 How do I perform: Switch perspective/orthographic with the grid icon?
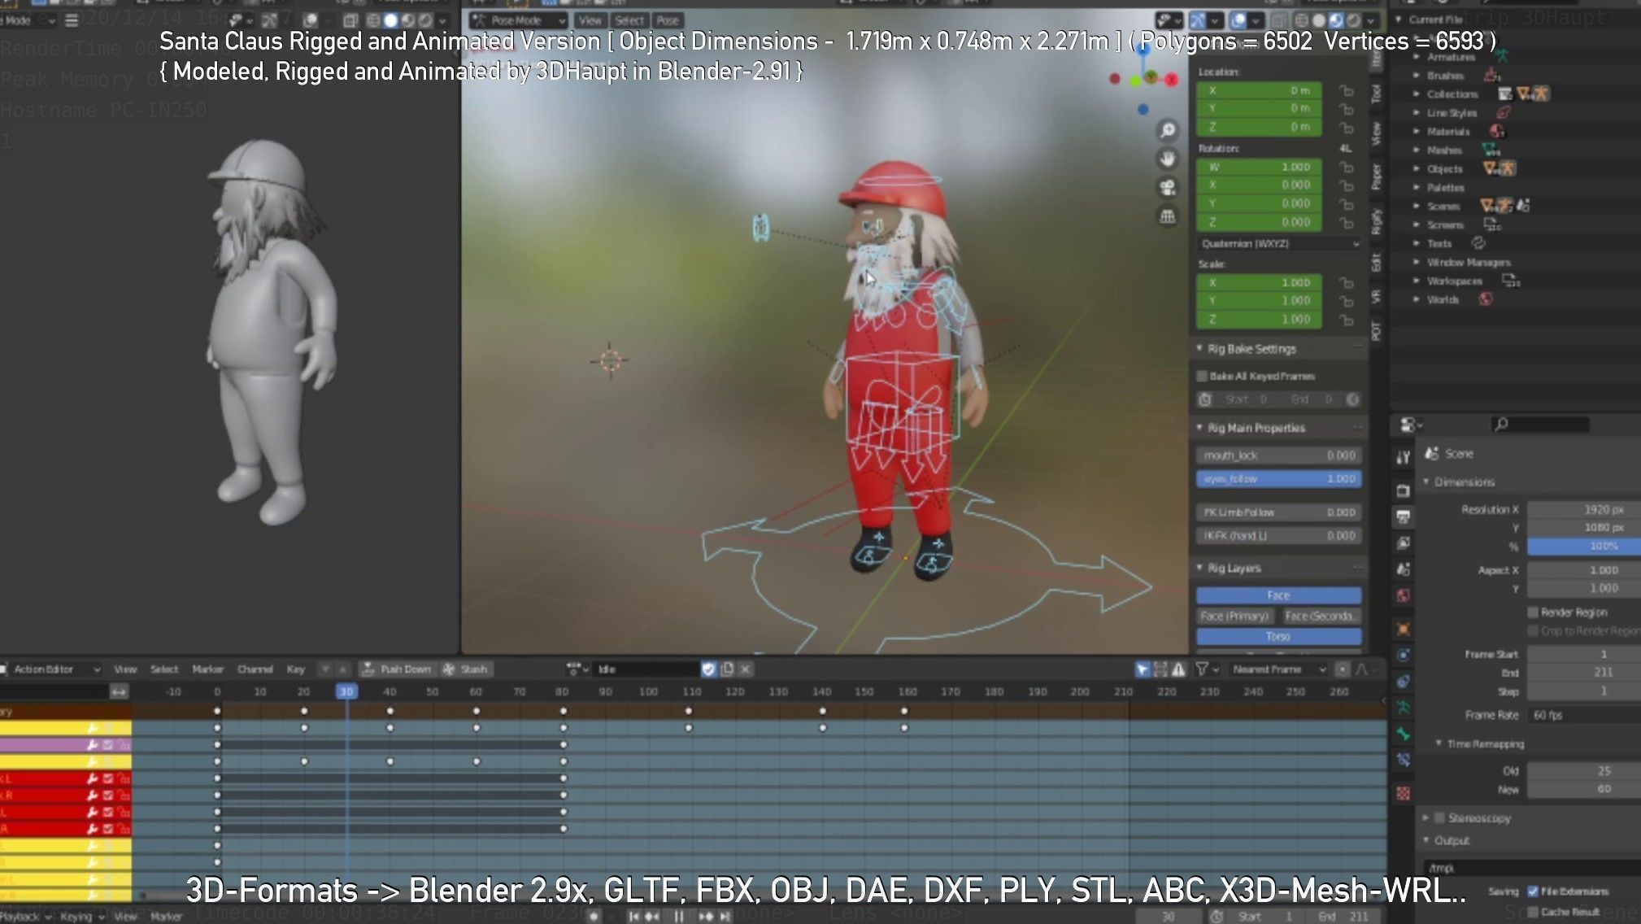(x=1168, y=216)
